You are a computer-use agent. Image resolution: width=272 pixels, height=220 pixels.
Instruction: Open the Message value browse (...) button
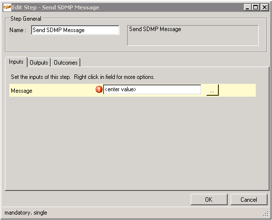pyautogui.click(x=212, y=90)
